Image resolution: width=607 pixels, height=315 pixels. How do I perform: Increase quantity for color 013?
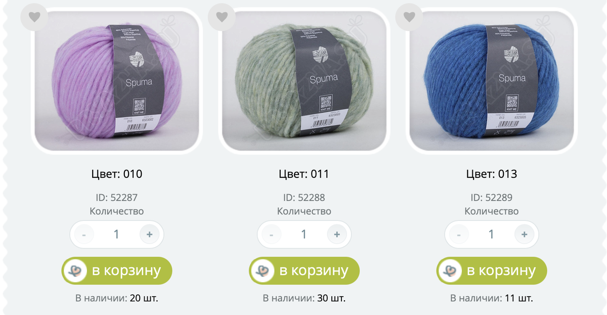click(x=525, y=235)
